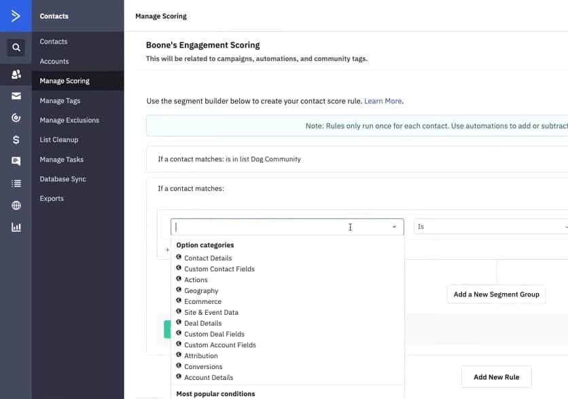Click Add a New Segment Group
The height and width of the screenshot is (399, 568).
click(496, 294)
